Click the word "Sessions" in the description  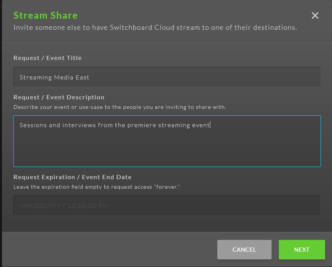[33, 125]
